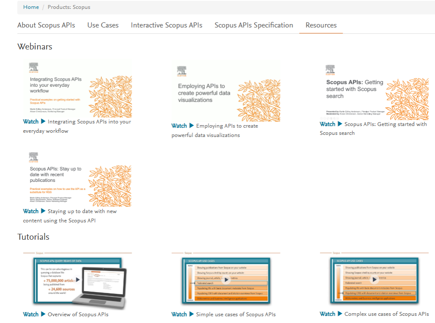The image size is (435, 323).
Task: Select the Resources tab
Action: coord(321,25)
